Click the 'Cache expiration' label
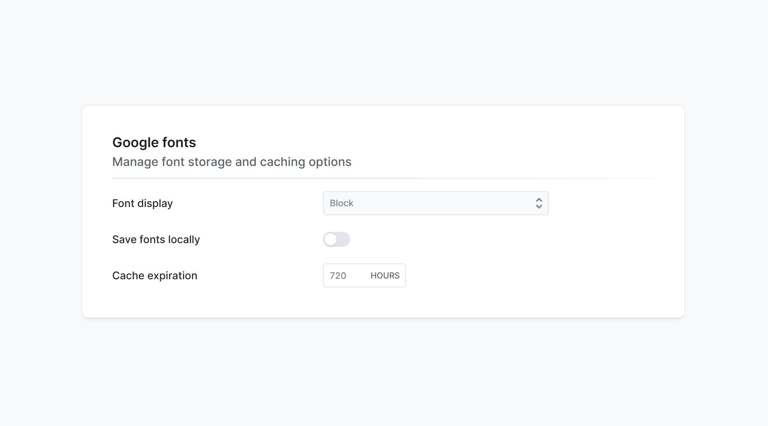 pos(154,275)
